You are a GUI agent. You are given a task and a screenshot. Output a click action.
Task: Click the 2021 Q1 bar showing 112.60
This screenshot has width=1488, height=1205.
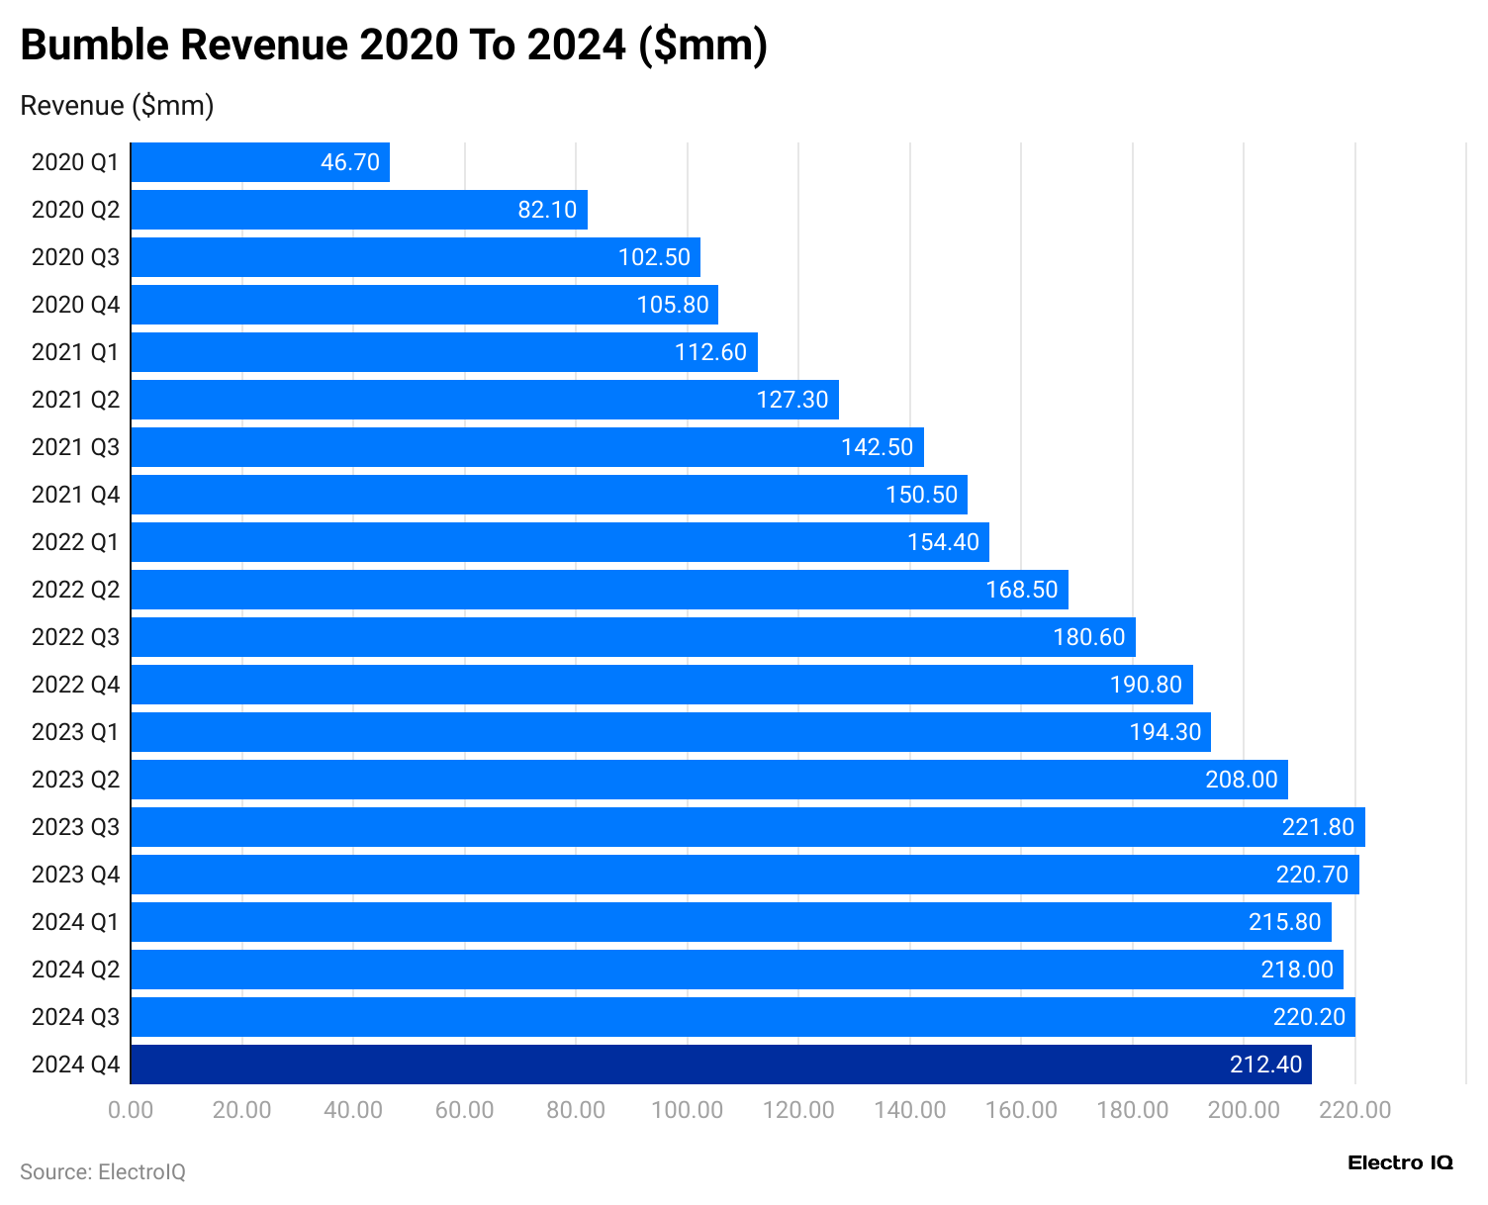point(444,352)
